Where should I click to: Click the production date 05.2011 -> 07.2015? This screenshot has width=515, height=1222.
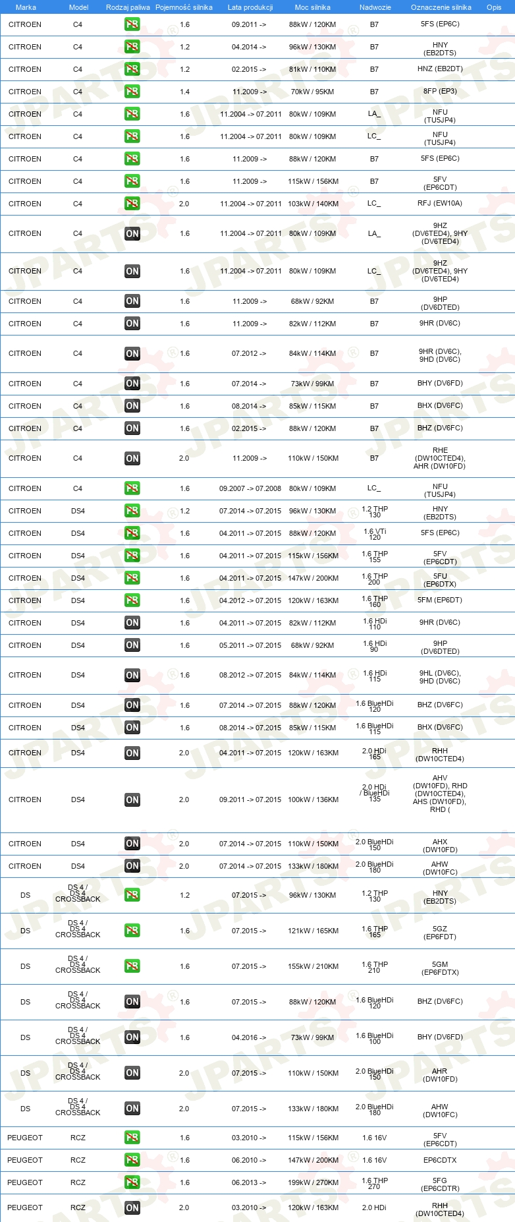pyautogui.click(x=250, y=645)
